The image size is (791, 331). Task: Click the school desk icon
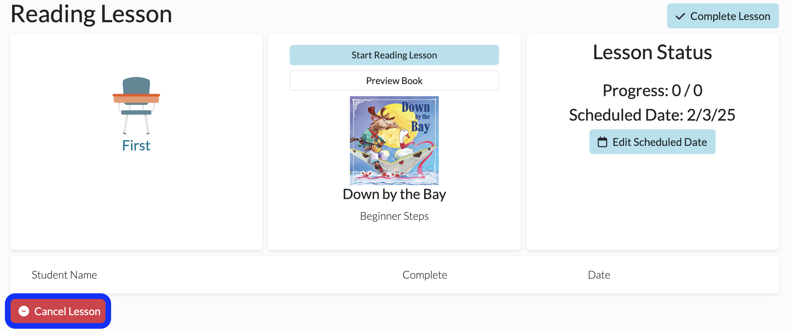tap(136, 106)
